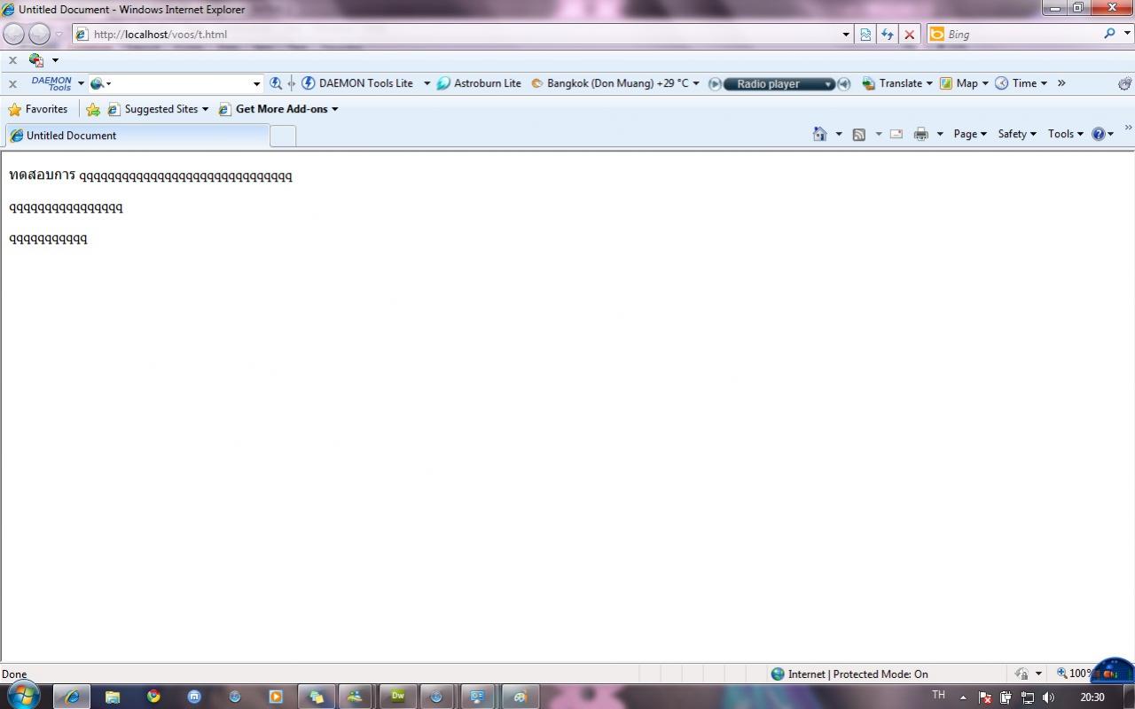Open the Windows Explorer folder taskbar icon
This screenshot has width=1135, height=709.
113,697
